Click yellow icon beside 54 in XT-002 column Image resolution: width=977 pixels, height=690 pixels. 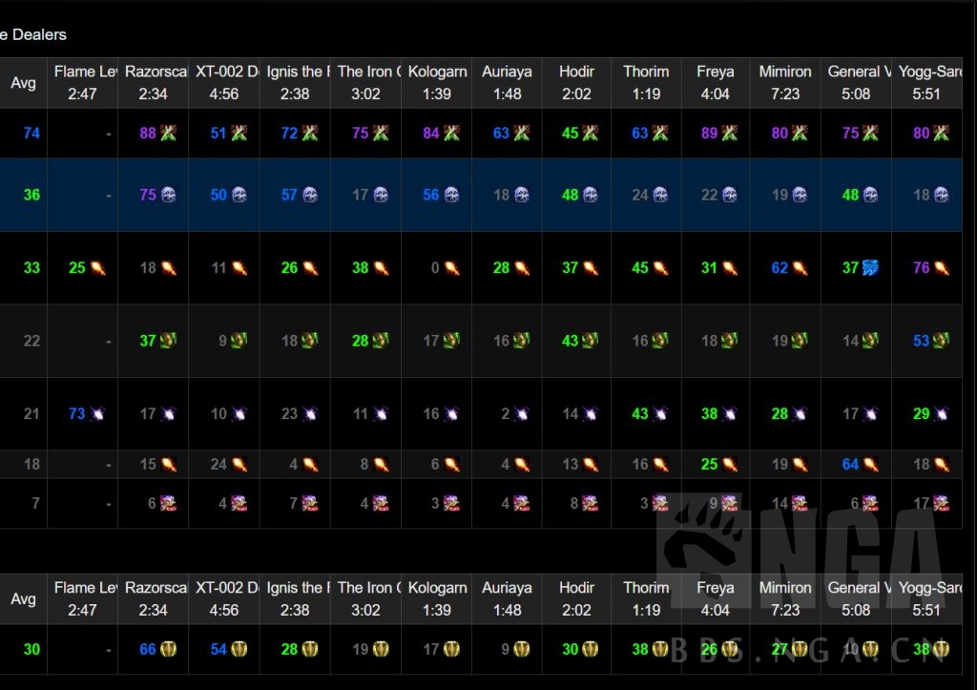[x=239, y=650]
